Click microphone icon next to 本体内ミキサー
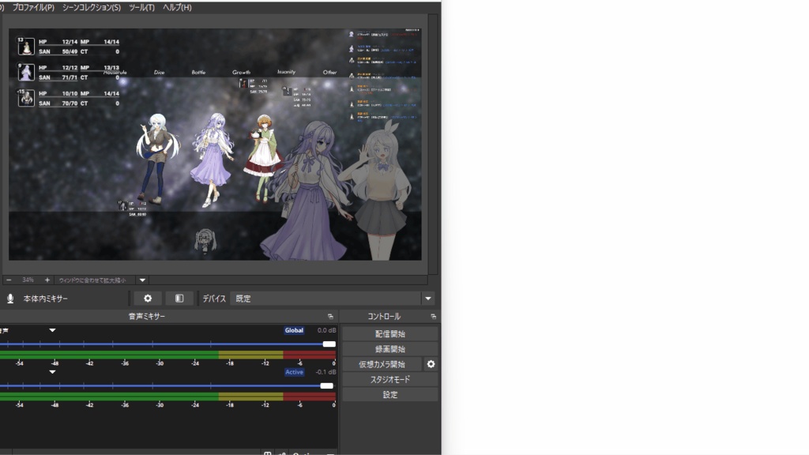Viewport: 809px width, 455px height. click(x=9, y=299)
